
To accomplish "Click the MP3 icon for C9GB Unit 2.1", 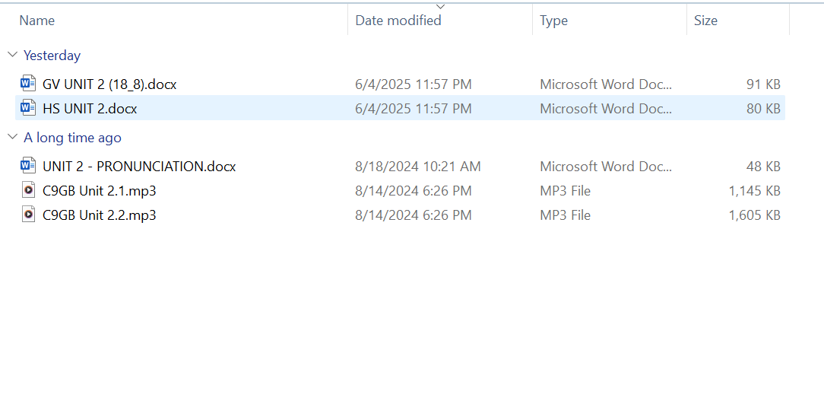I will pyautogui.click(x=28, y=190).
